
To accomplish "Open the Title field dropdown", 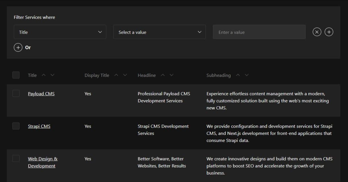I will [x=60, y=32].
